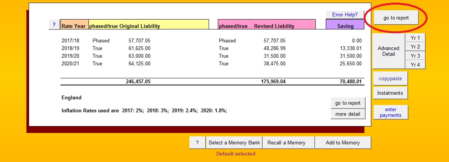This screenshot has width=449, height=162.
Task: Click the enter payments button
Action: click(390, 112)
